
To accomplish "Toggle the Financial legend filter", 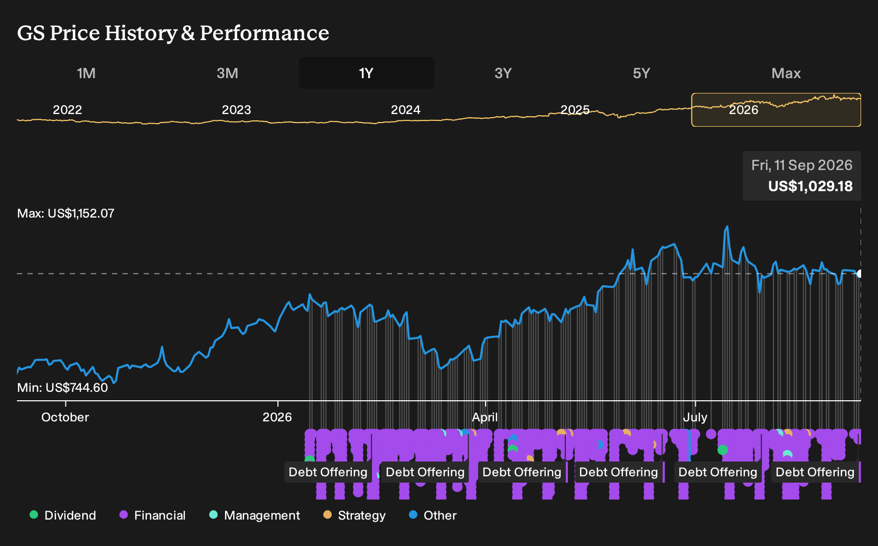I will coord(153,515).
